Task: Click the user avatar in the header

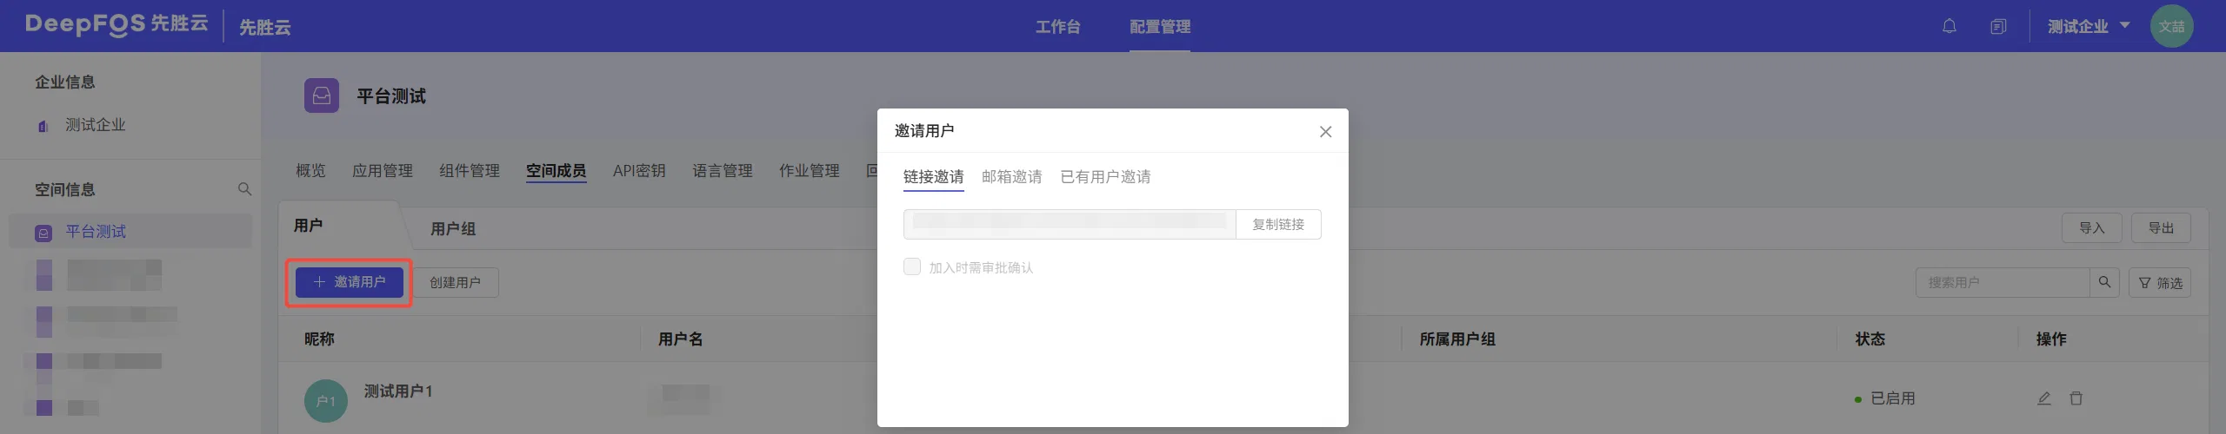Action: (2171, 26)
